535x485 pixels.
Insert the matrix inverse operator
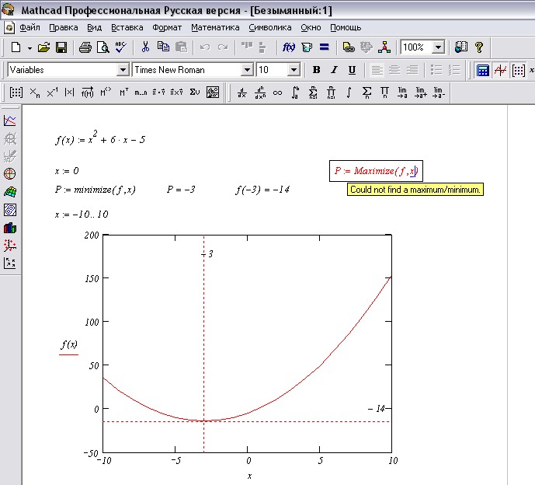coord(52,92)
